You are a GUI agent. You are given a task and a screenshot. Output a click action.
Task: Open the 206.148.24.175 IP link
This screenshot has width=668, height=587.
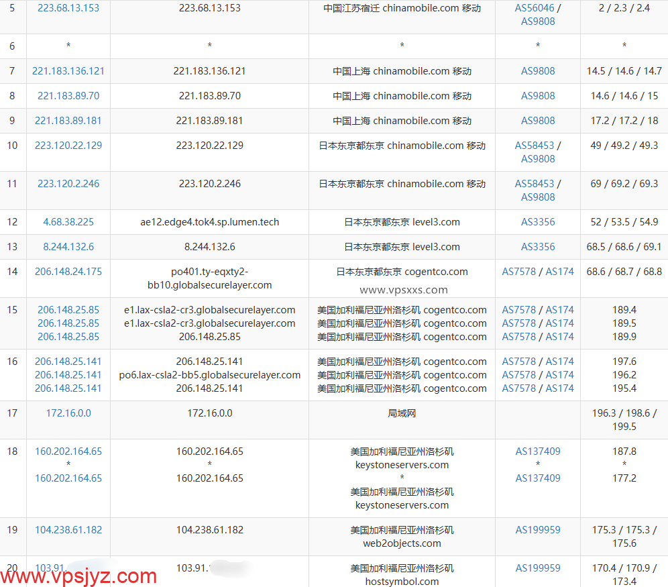pyautogui.click(x=68, y=271)
